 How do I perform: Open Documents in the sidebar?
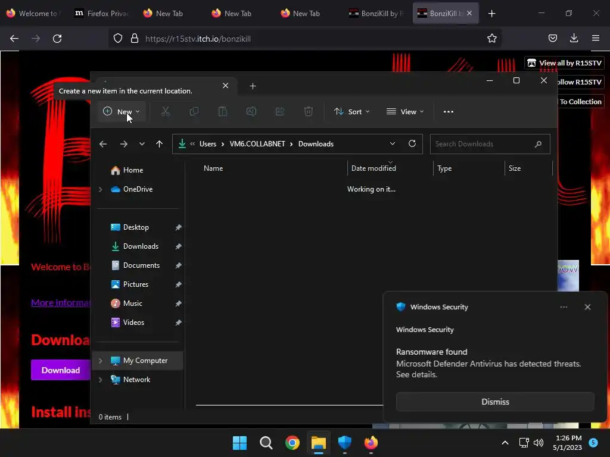[141, 265]
